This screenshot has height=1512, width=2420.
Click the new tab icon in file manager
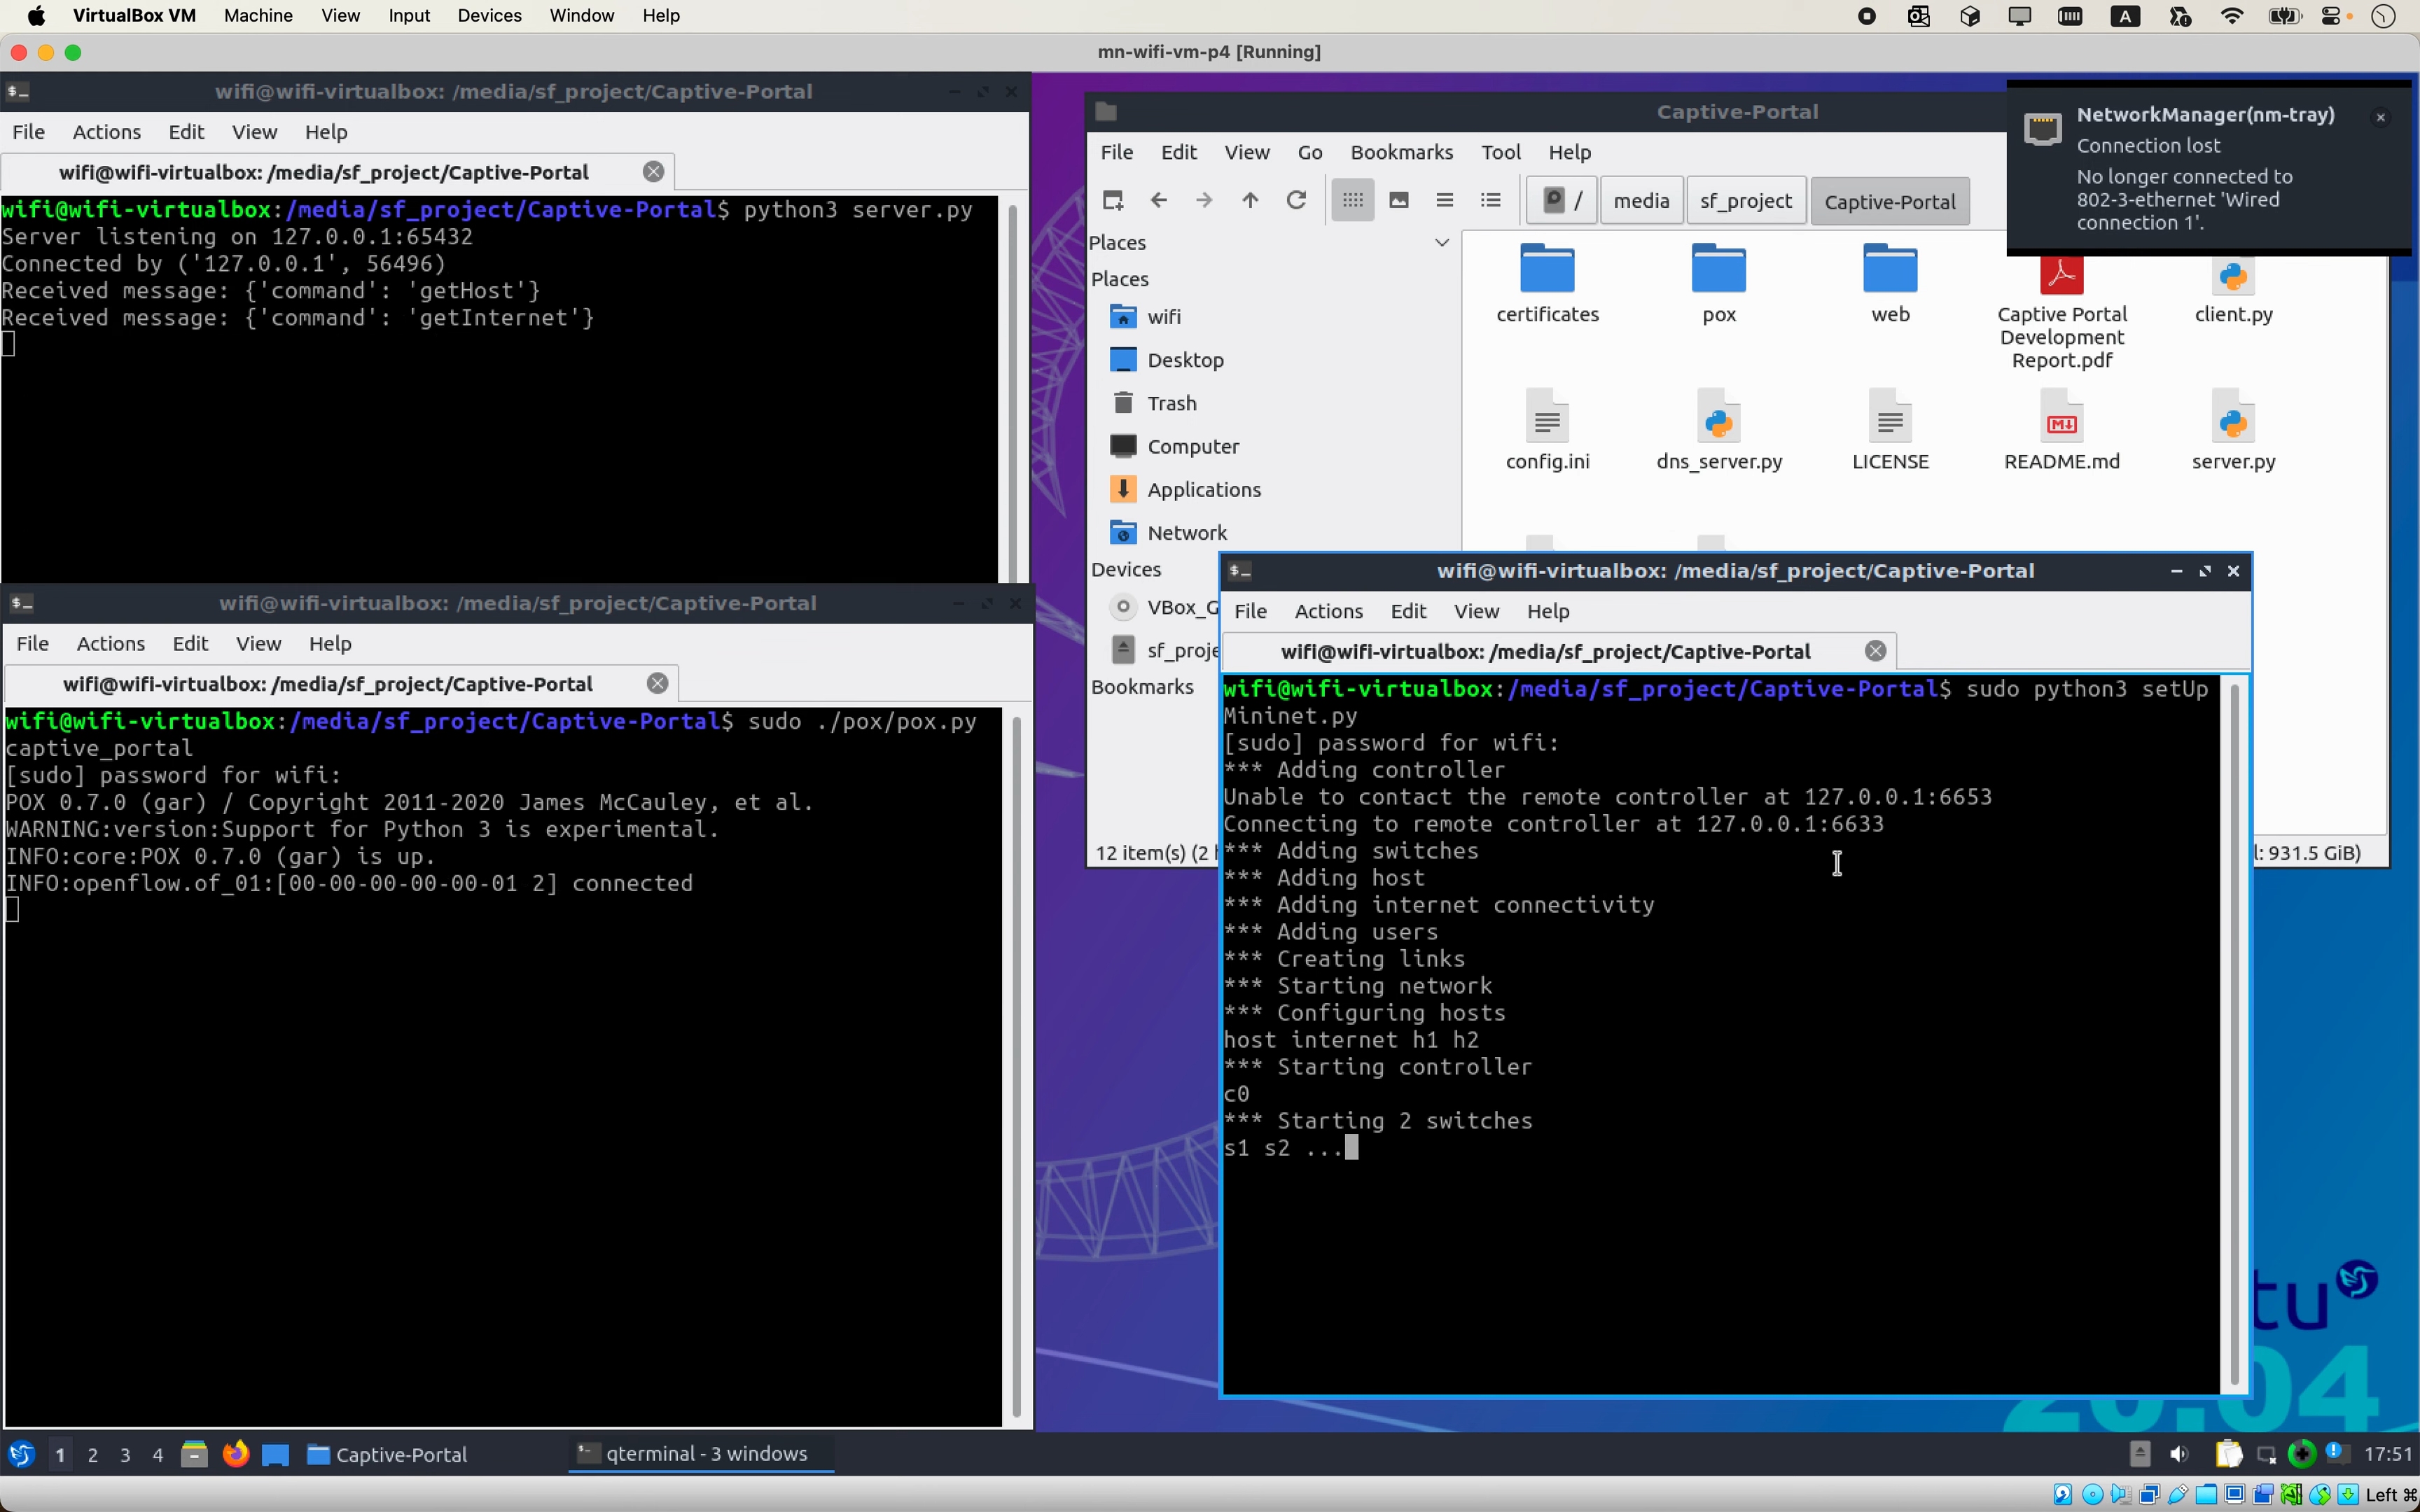coord(1112,200)
